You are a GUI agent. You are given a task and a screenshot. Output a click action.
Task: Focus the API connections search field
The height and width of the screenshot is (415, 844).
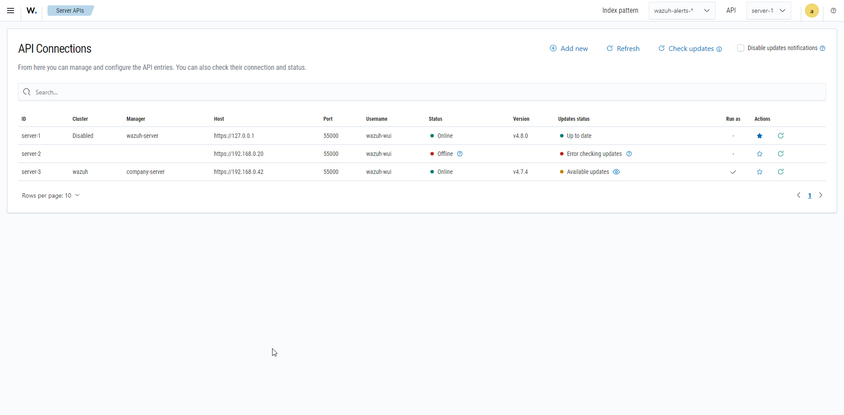pyautogui.click(x=422, y=92)
